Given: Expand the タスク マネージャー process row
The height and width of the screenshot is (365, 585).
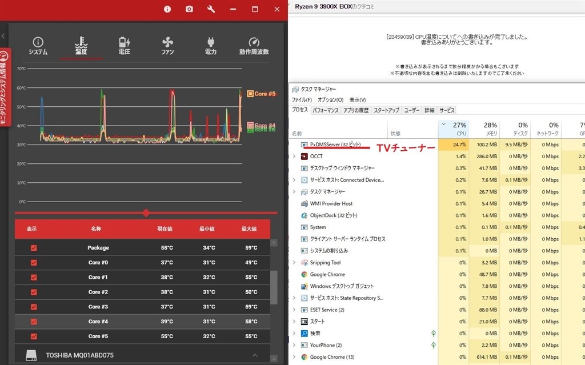Looking at the screenshot, I should [x=294, y=192].
